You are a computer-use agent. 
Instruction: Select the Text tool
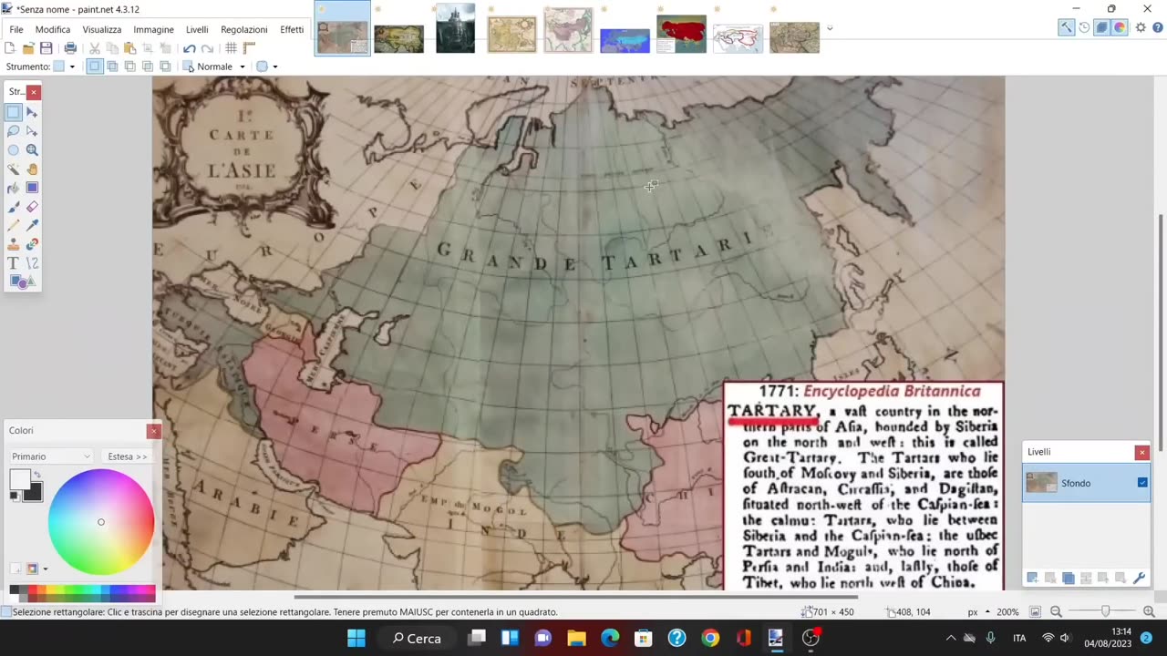tap(14, 263)
